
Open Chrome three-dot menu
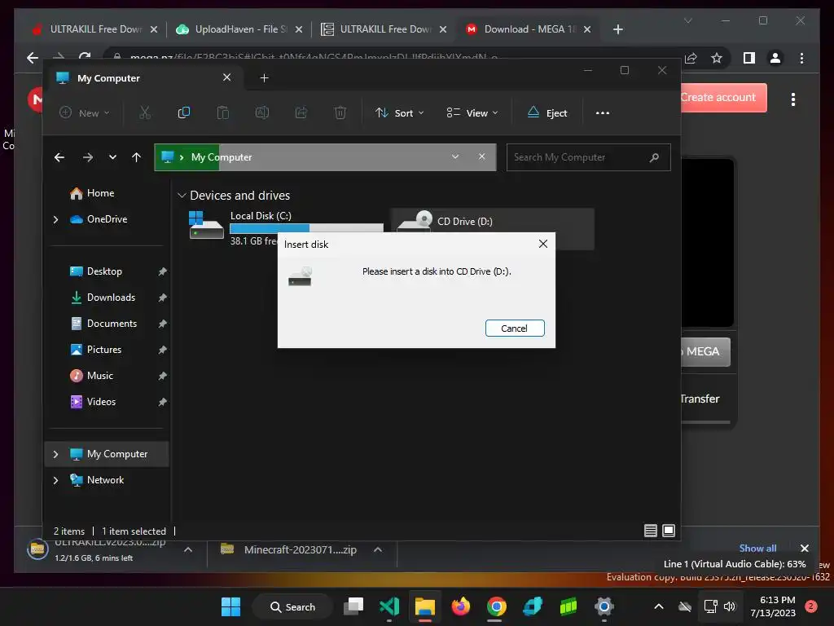pyautogui.click(x=801, y=58)
